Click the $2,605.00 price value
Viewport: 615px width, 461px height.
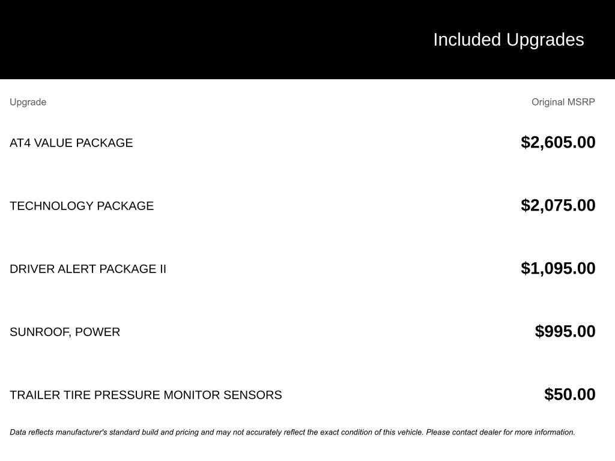(x=558, y=142)
